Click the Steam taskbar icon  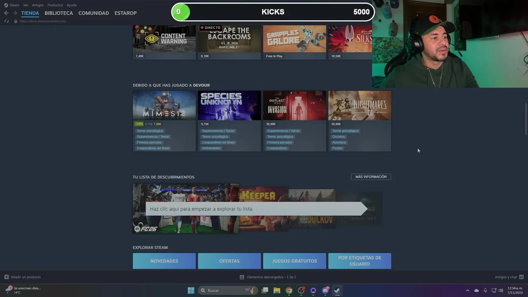coord(337,290)
